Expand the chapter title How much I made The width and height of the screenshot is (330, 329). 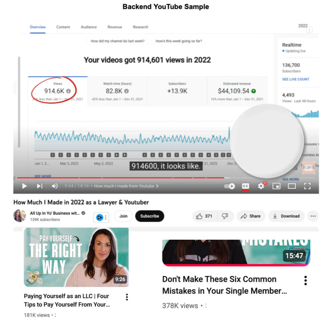coord(126,186)
